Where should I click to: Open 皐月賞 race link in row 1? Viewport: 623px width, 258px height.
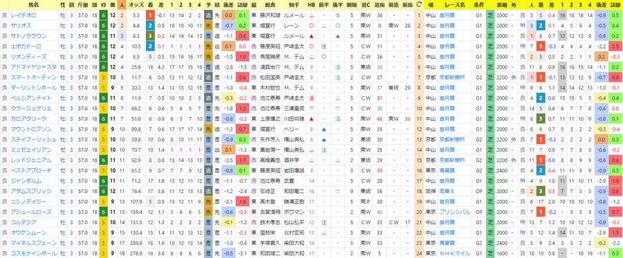tap(447, 15)
